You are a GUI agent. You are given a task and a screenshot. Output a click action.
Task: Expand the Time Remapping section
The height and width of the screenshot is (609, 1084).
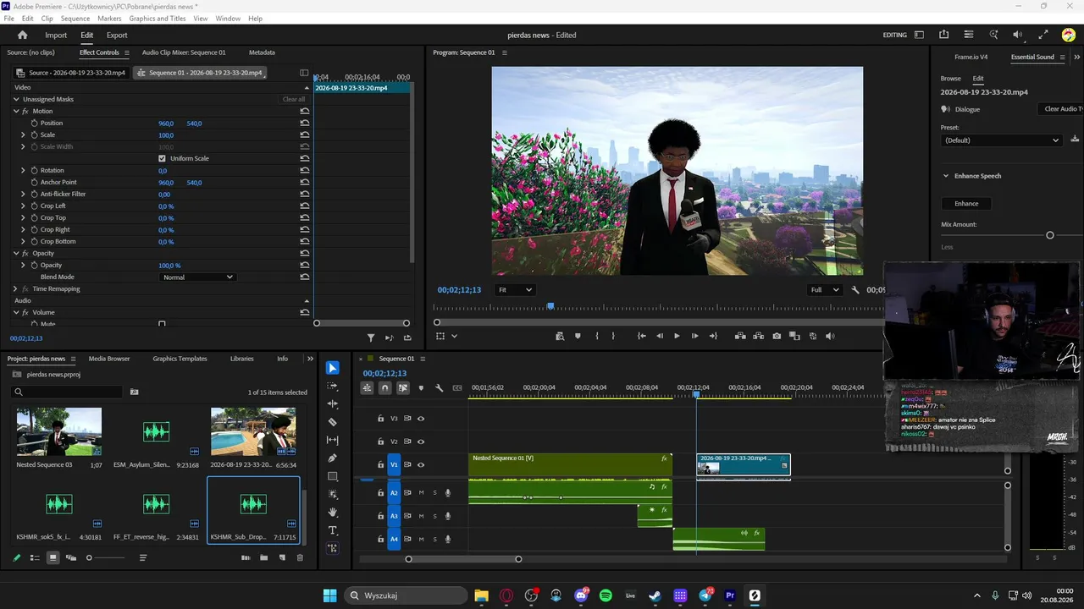(15, 288)
